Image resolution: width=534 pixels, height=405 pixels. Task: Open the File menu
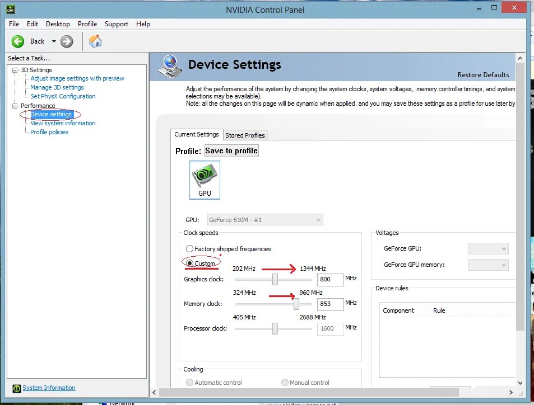[14, 24]
